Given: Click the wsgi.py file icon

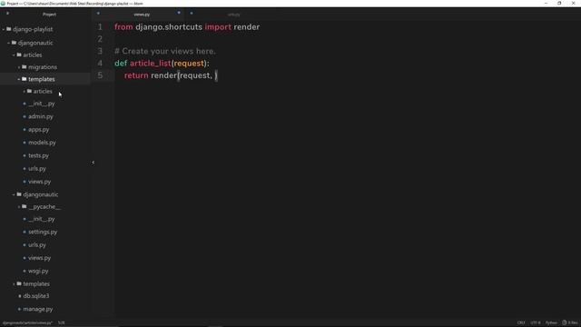Looking at the screenshot, I should point(25,271).
